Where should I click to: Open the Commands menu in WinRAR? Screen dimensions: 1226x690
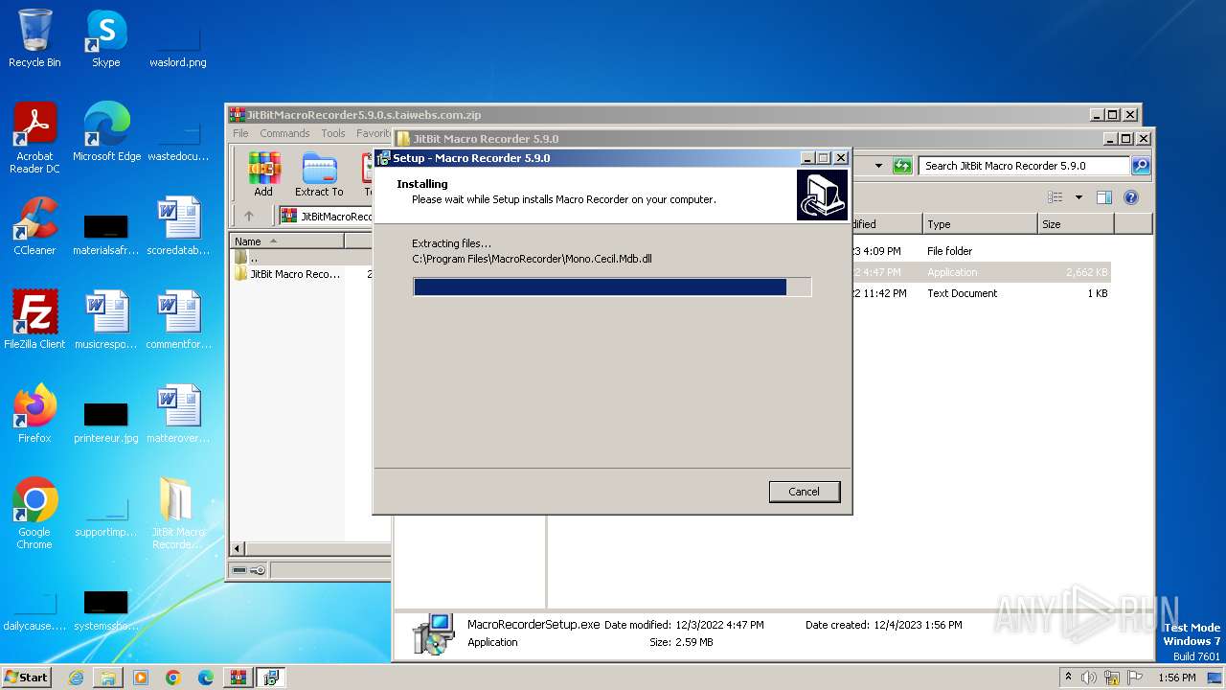pos(284,133)
